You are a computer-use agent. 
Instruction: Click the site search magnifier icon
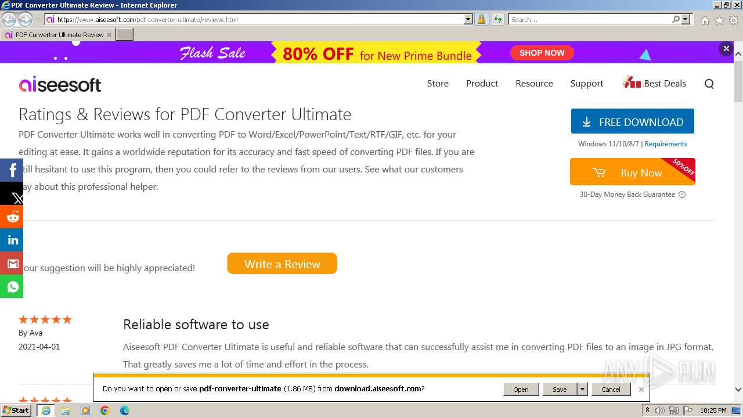[709, 84]
